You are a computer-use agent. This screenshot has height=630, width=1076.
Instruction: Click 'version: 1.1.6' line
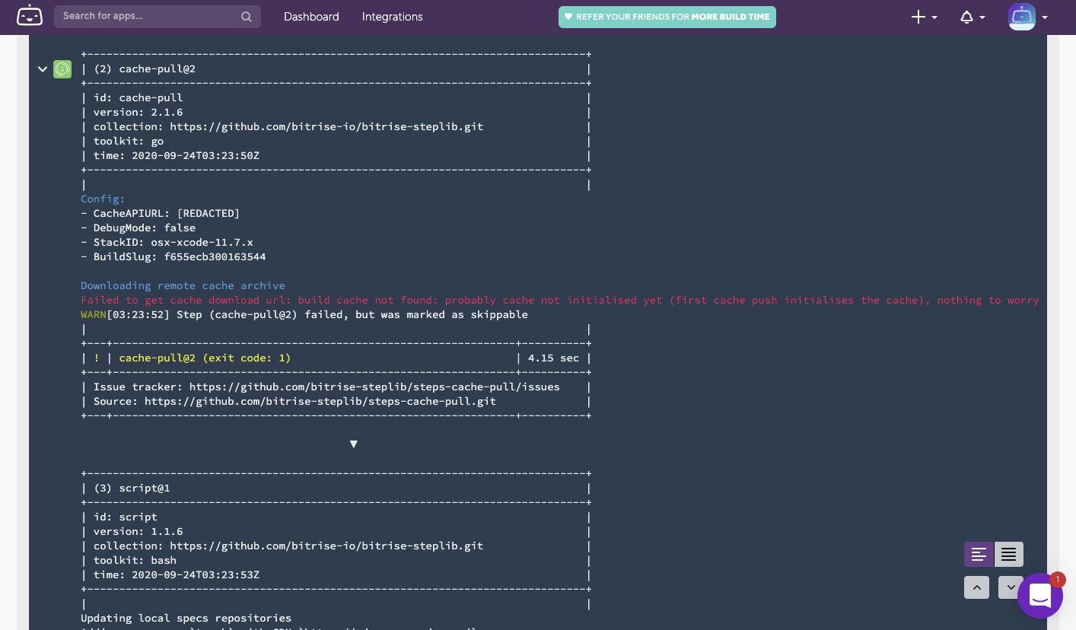[x=138, y=531]
